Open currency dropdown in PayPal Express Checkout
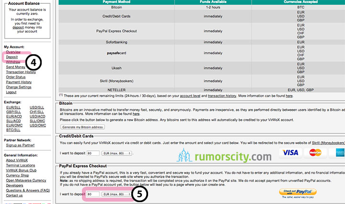This screenshot has width=345, height=204. pos(117,194)
